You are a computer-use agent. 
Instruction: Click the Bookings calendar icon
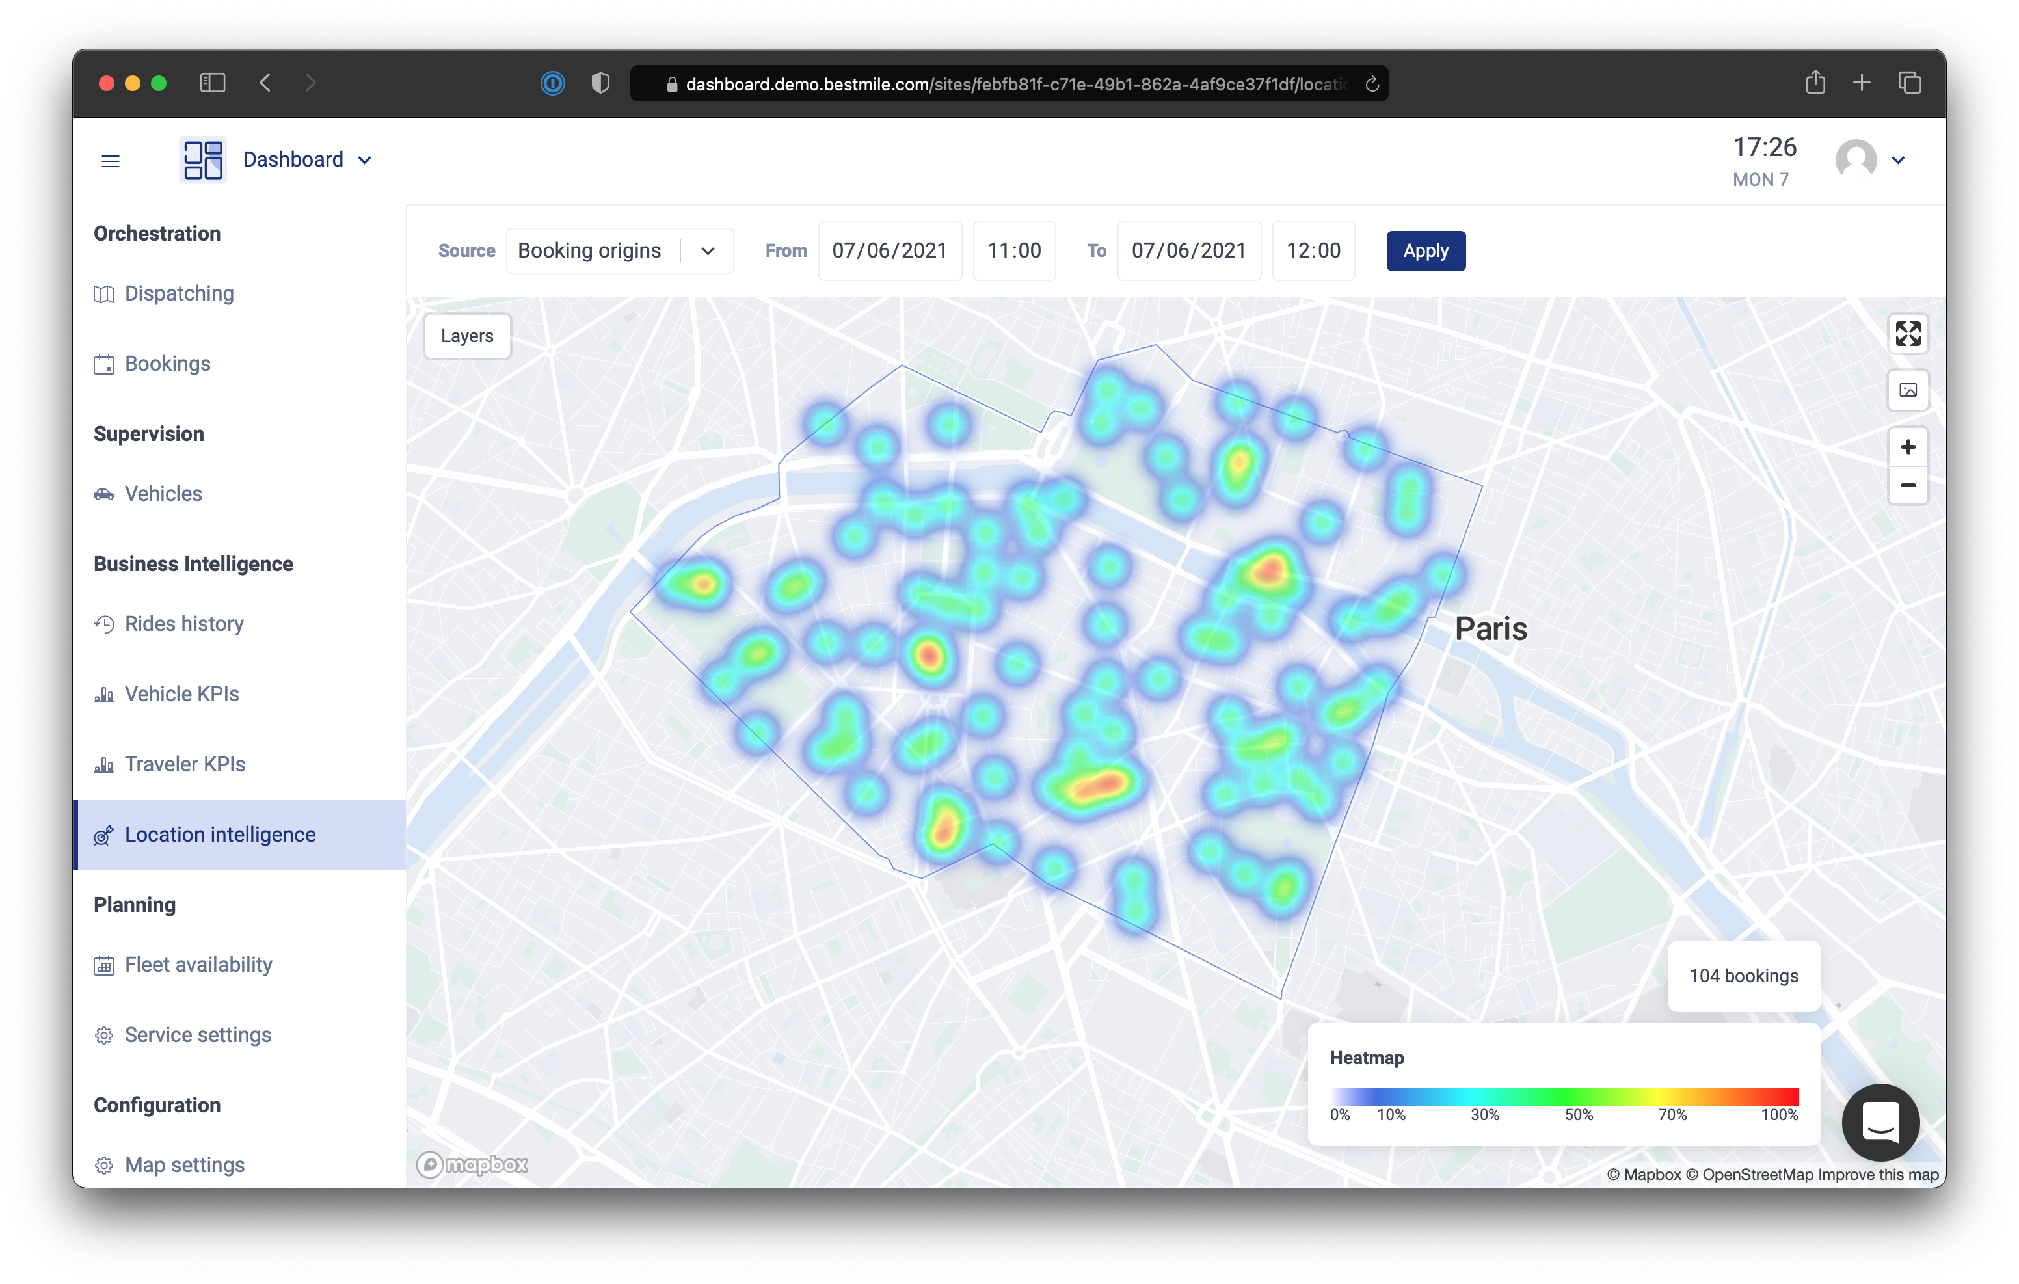104,365
